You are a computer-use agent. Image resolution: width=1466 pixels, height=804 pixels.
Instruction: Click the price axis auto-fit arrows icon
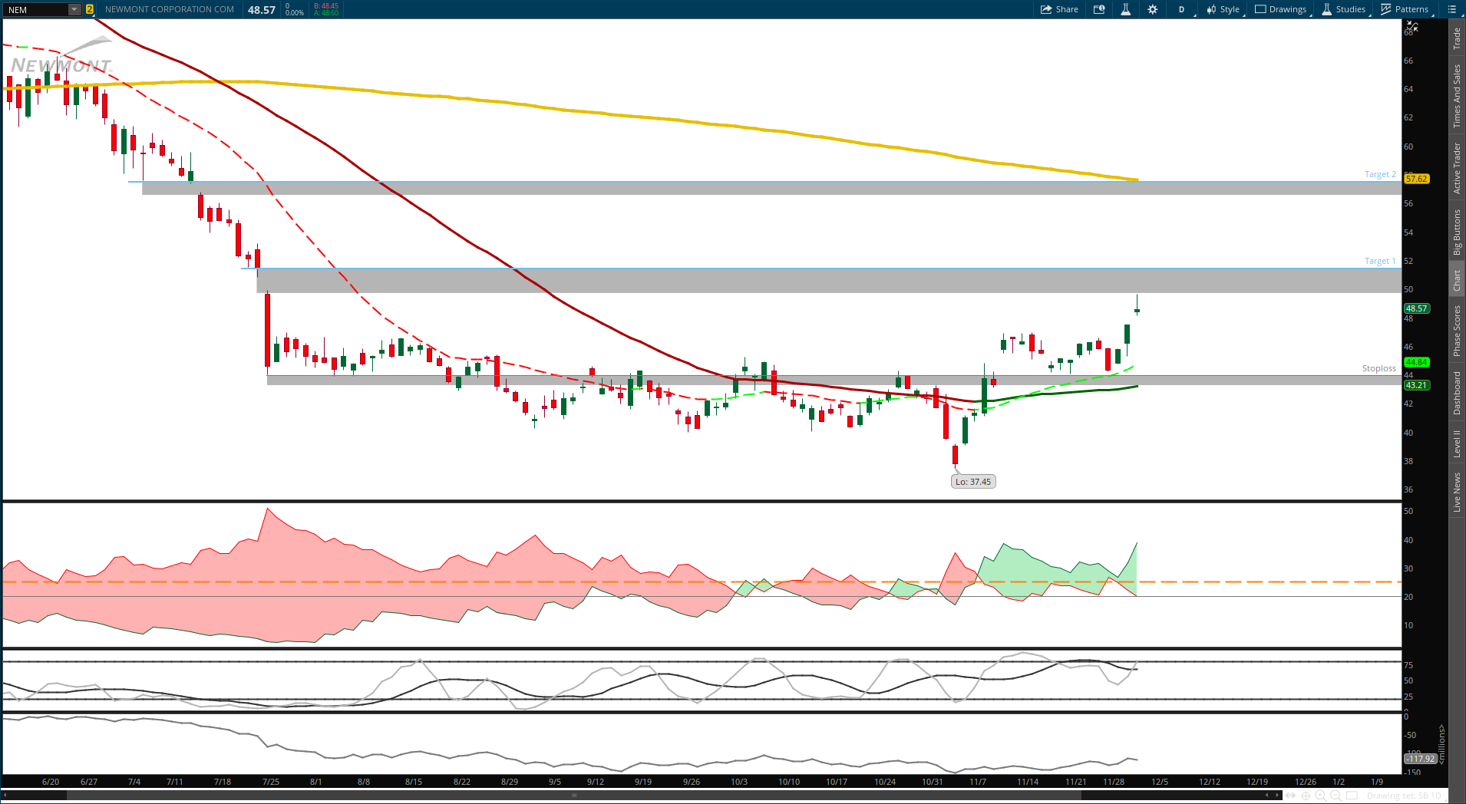point(1412,27)
